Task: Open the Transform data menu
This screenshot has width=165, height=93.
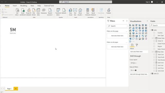Action: (58, 12)
